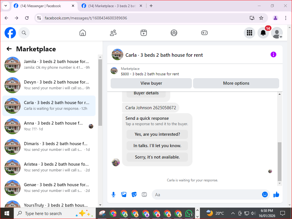Screen dimensions: 292x219
Task: Click the Buyer details button
Action: click(x=146, y=94)
